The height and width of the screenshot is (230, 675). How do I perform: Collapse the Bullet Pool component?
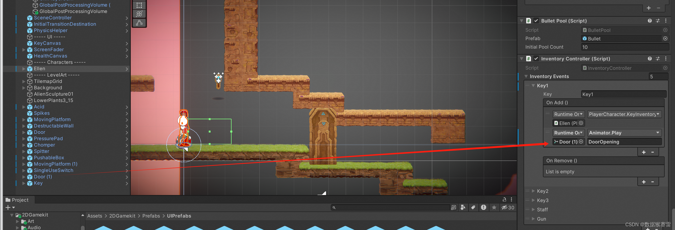click(x=521, y=21)
